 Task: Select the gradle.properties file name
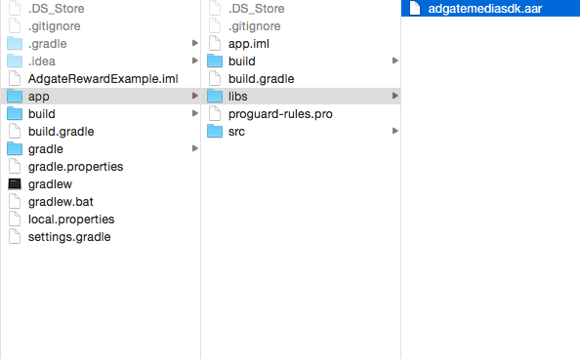point(75,167)
